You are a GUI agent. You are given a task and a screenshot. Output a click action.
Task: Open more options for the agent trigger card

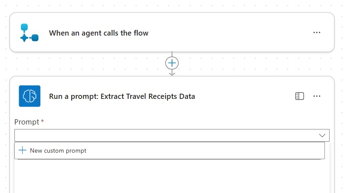[x=317, y=33]
